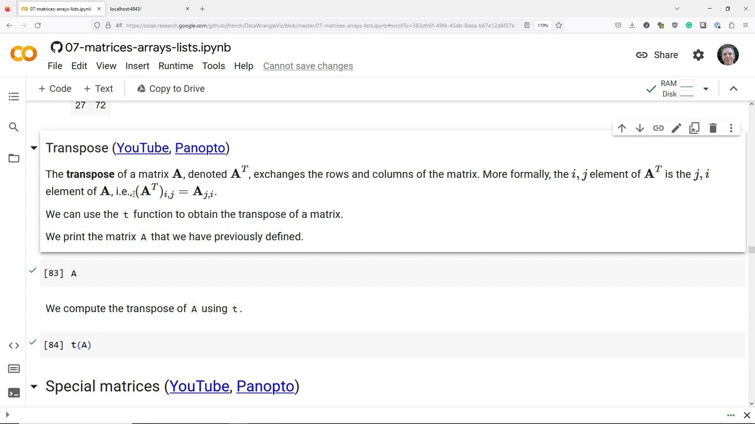Image resolution: width=755 pixels, height=424 pixels.
Task: Open the terminal icon in sidebar
Action: tap(14, 393)
